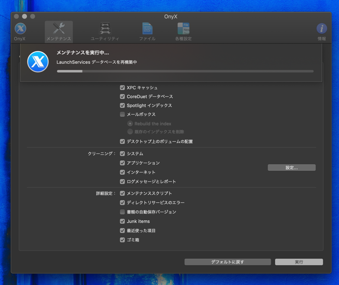Click the 詳細設定： section label

click(x=106, y=193)
